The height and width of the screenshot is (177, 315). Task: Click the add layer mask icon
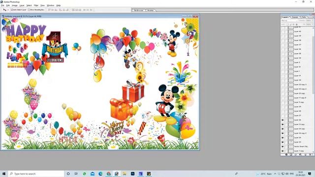tap(291, 154)
